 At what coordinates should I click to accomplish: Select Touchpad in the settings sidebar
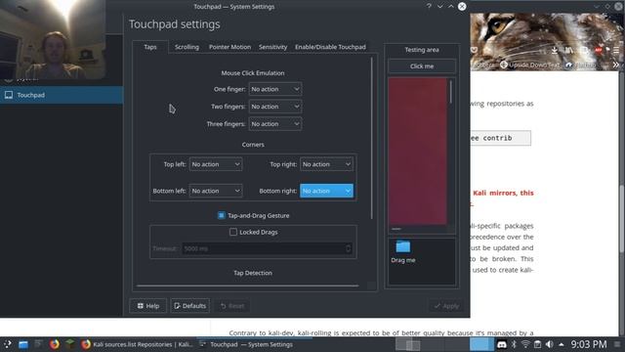pyautogui.click(x=62, y=95)
